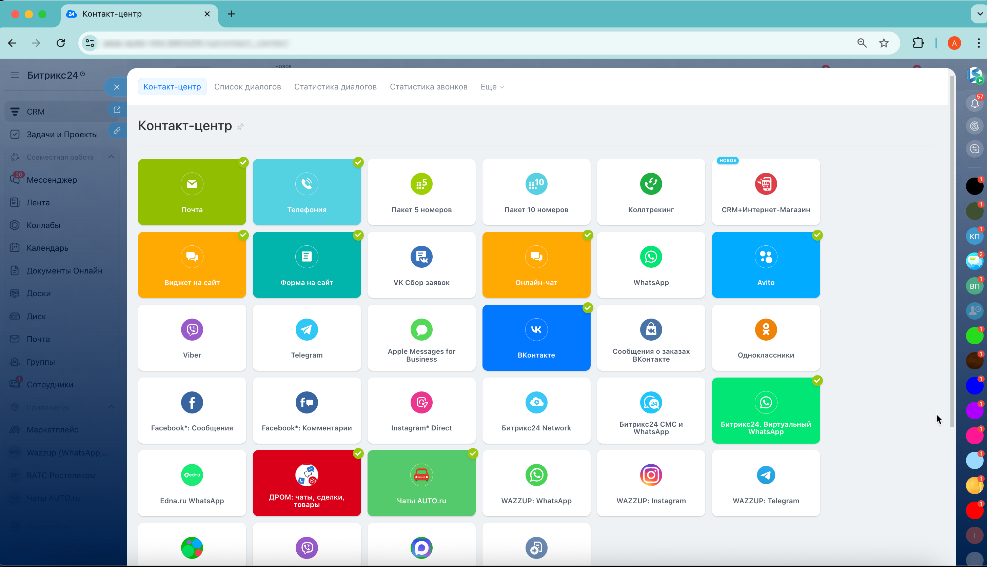Click the WhatsApp channel icon

click(650, 257)
